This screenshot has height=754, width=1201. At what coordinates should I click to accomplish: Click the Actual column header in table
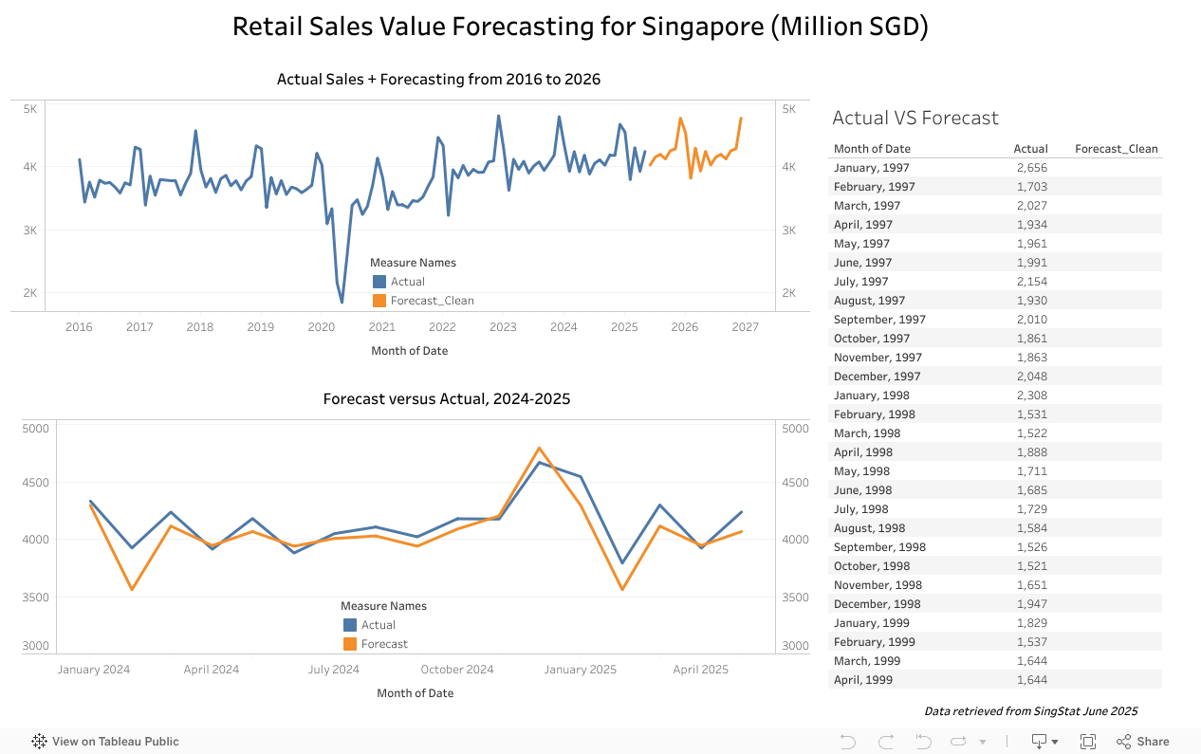[1030, 149]
